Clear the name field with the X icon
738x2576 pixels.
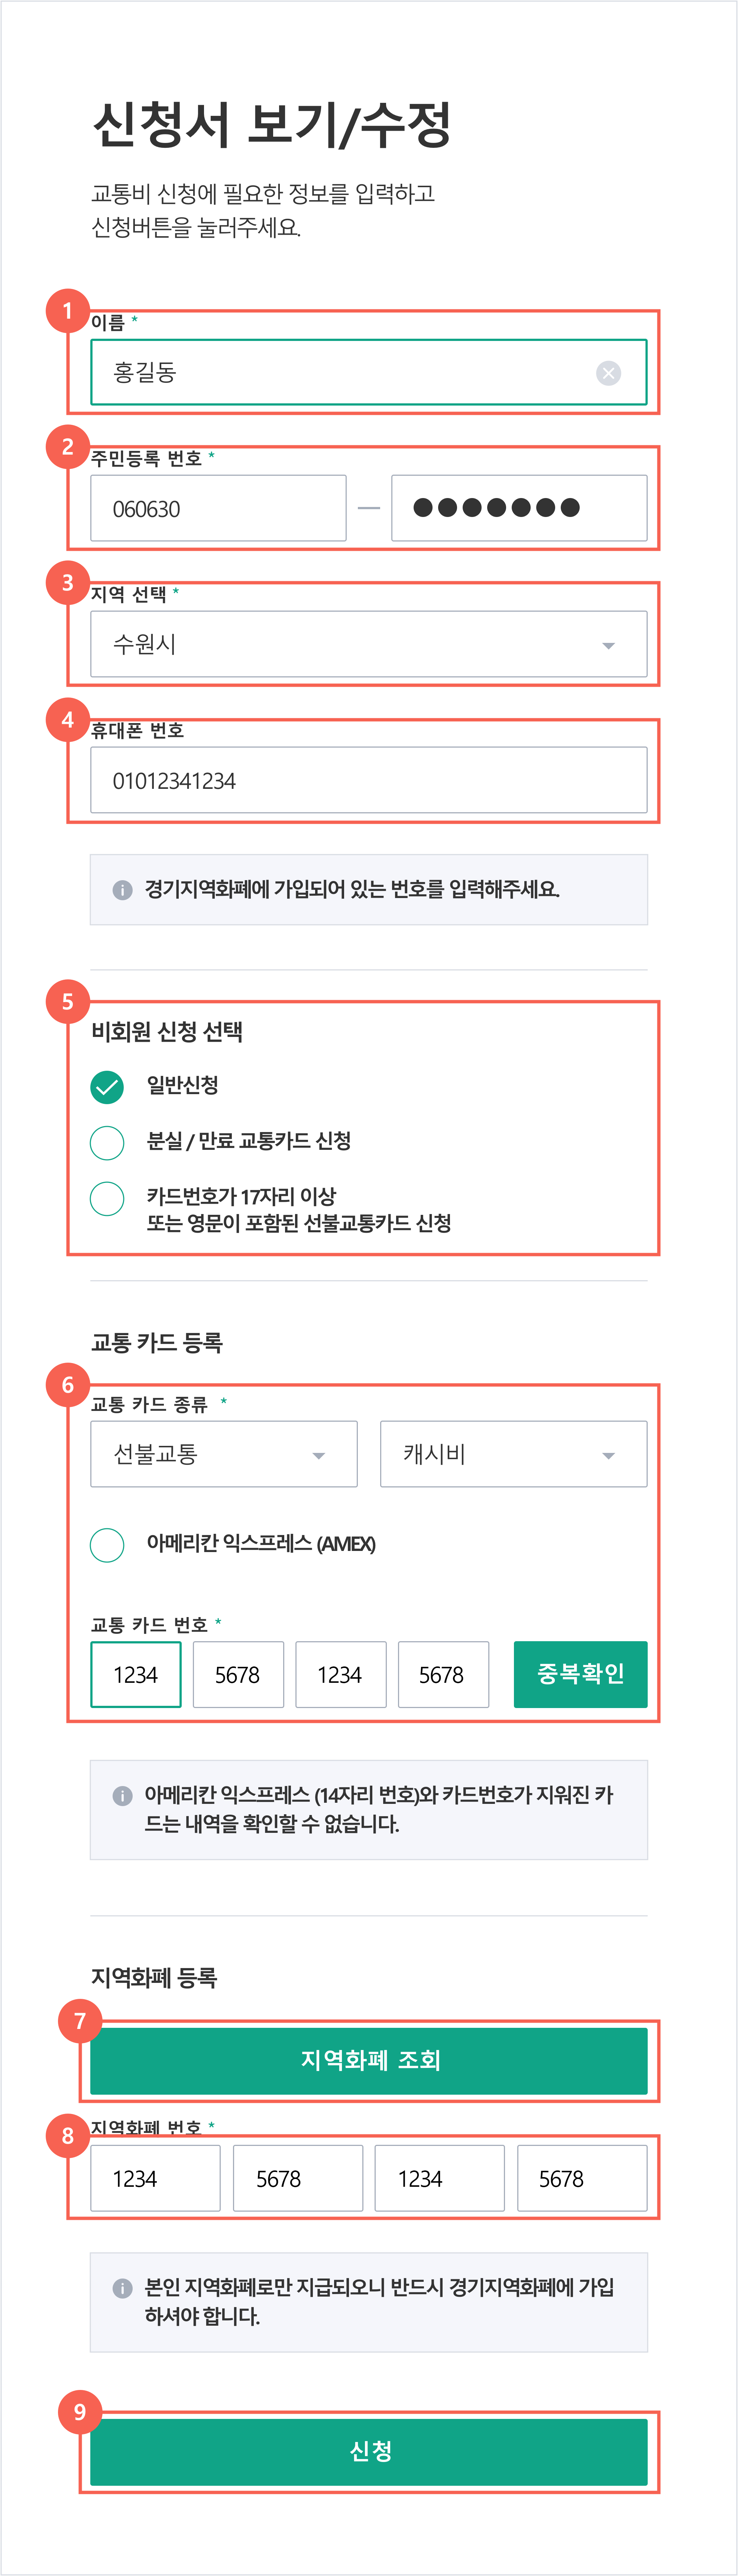pos(608,373)
